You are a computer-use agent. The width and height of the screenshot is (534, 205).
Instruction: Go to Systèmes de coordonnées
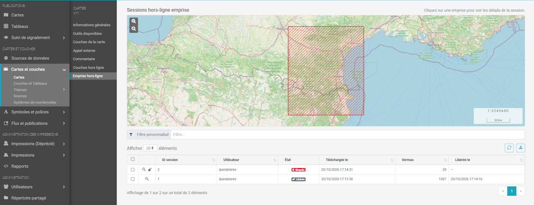coord(35,102)
